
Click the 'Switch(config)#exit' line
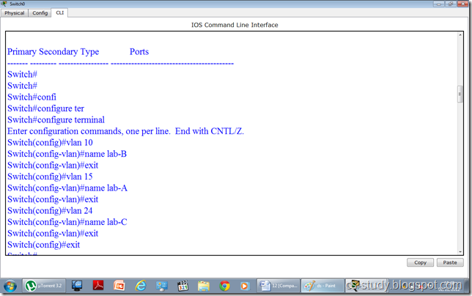(44, 245)
